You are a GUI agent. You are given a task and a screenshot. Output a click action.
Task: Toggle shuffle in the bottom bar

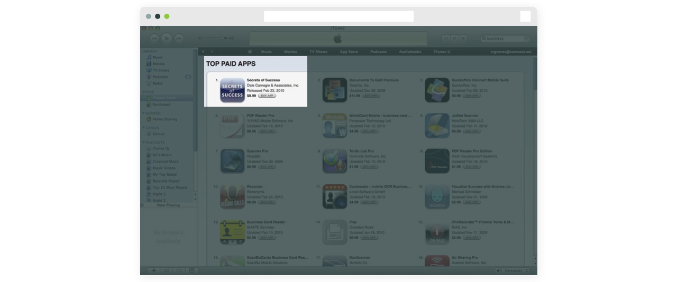(x=166, y=270)
